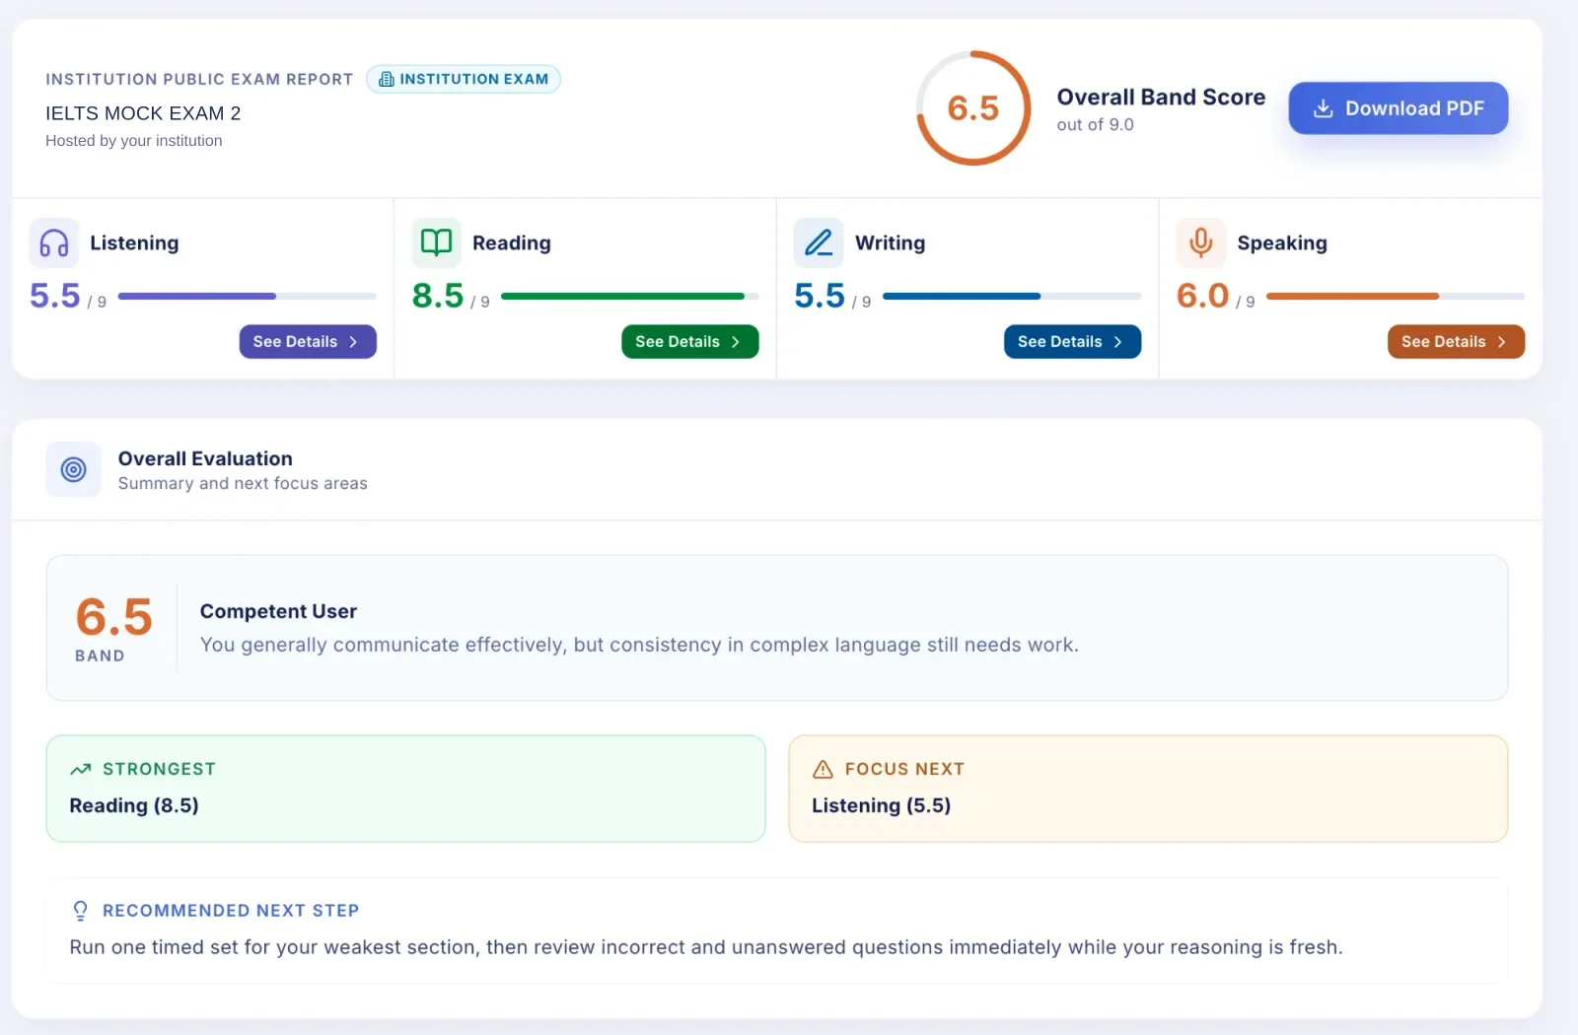
Task: Click the Listening score progress bar
Action: click(248, 296)
